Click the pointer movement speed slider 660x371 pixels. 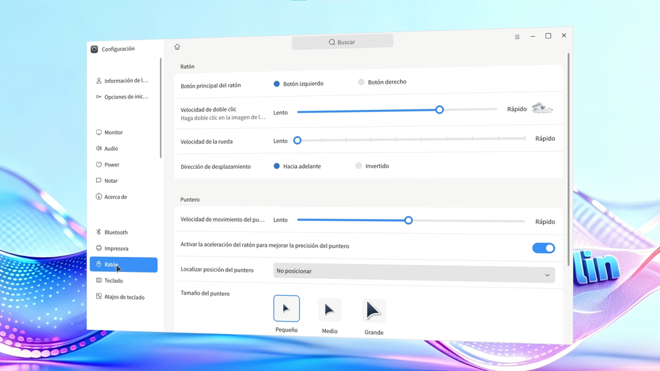pyautogui.click(x=411, y=220)
